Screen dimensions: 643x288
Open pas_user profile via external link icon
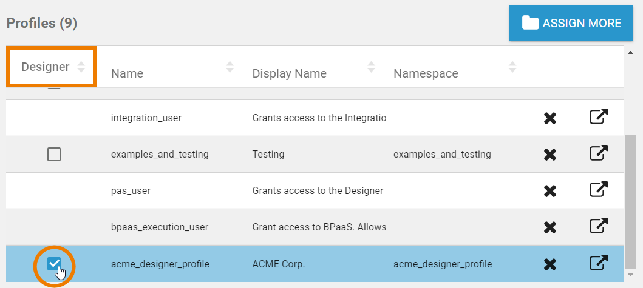click(599, 190)
